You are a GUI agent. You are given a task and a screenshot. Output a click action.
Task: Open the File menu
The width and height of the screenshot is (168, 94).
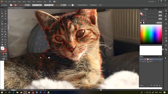[6, 2]
